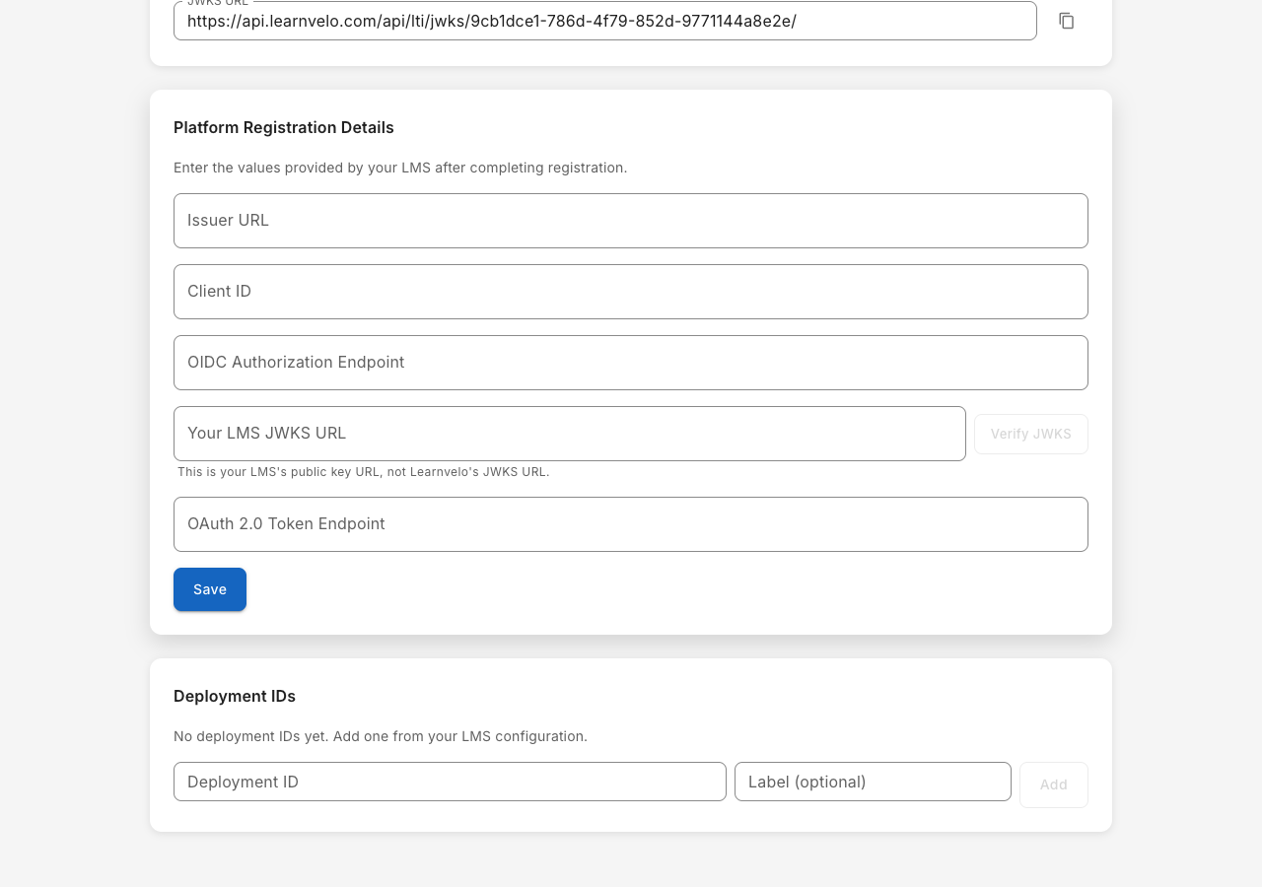Click the Deployment IDs heading
This screenshot has height=887, width=1262.
tap(235, 697)
